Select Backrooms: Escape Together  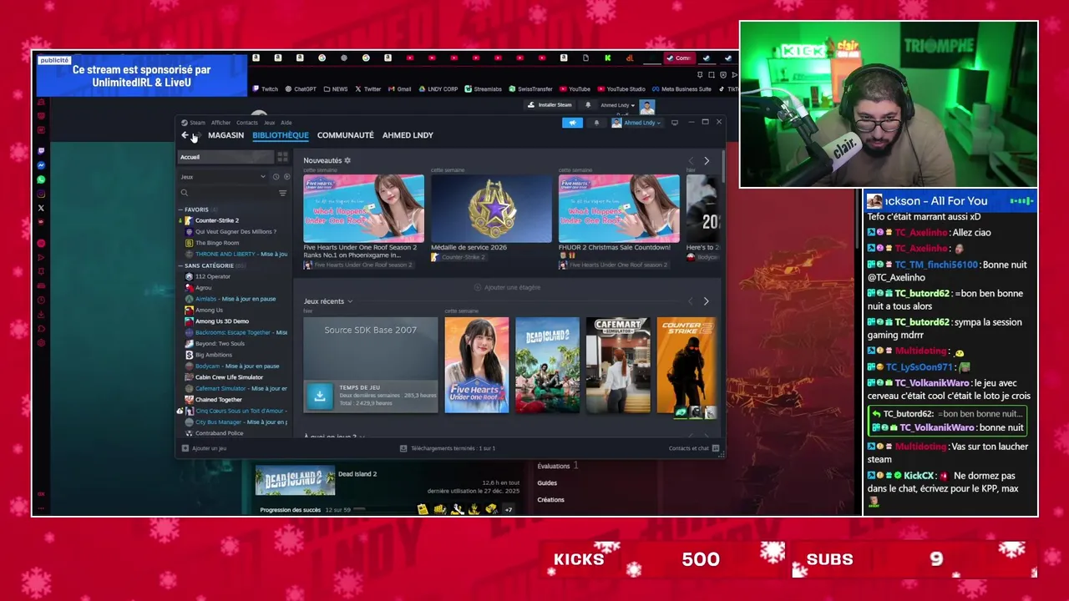[x=236, y=332]
